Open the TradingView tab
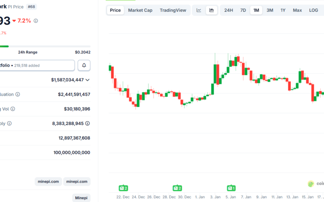The height and width of the screenshot is (202, 324). pos(173,10)
